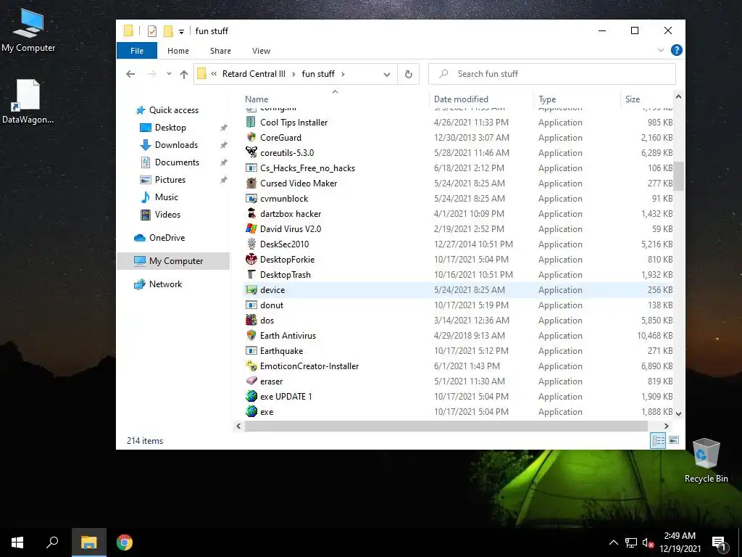Screen dimensions: 742x557
Task: Click the DeskSec2010 icon
Action: click(x=251, y=244)
